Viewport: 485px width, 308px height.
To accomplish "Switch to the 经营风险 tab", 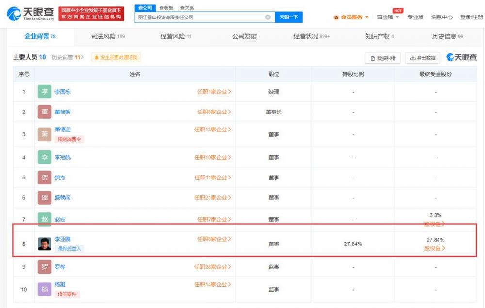I will [176, 36].
